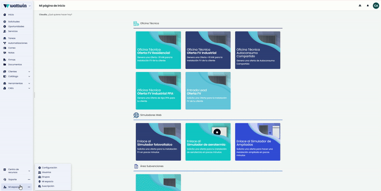Open Simulador de Ampliadas link card
Viewport: 381px width, 191px height.
click(x=258, y=141)
